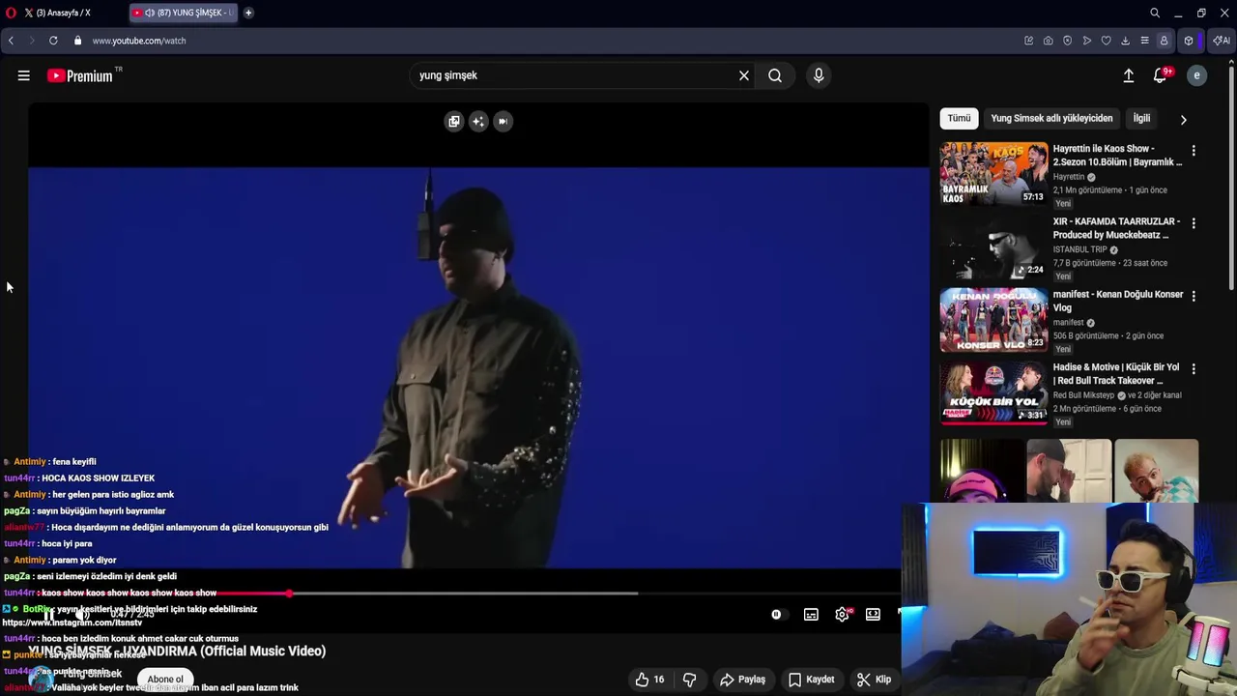
Task: Dislike the video with thumbs down
Action: point(689,680)
